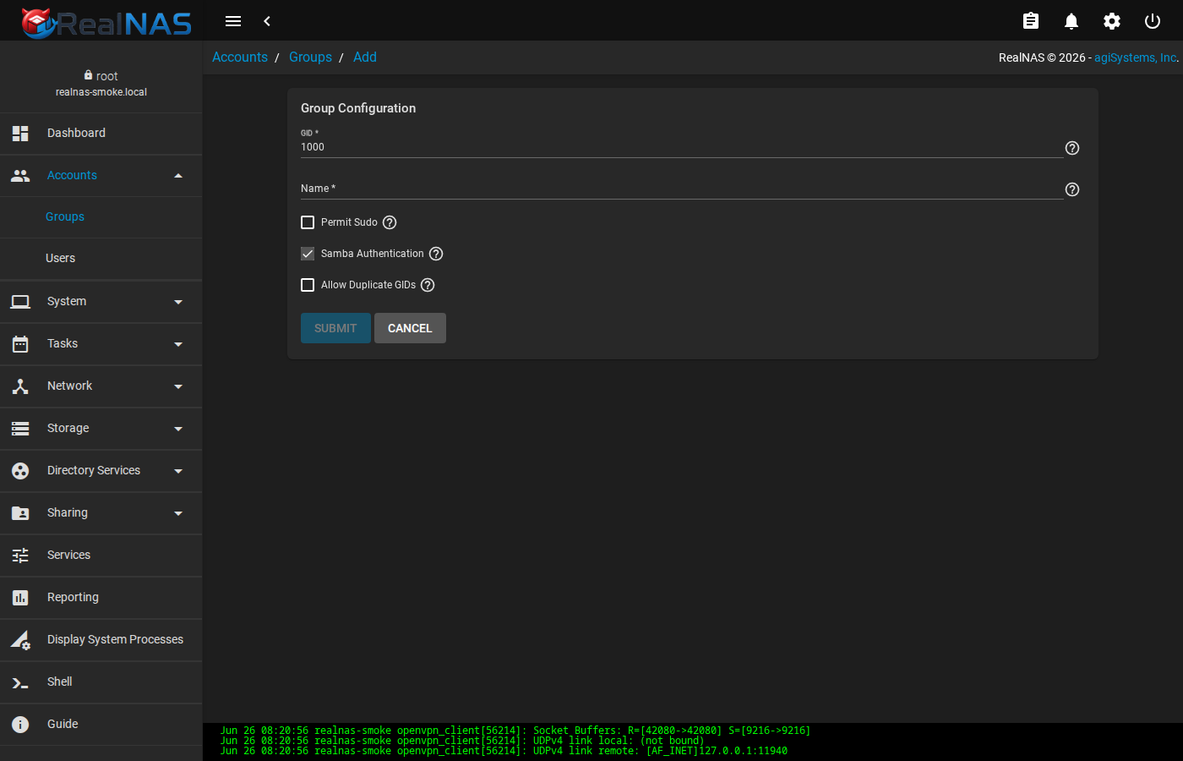Click the Tasks calendar icon

coord(20,344)
